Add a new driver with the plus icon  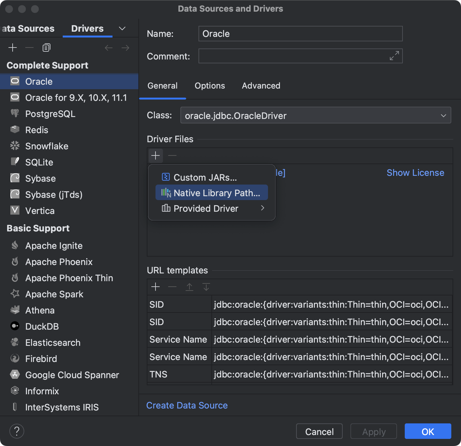click(x=13, y=47)
